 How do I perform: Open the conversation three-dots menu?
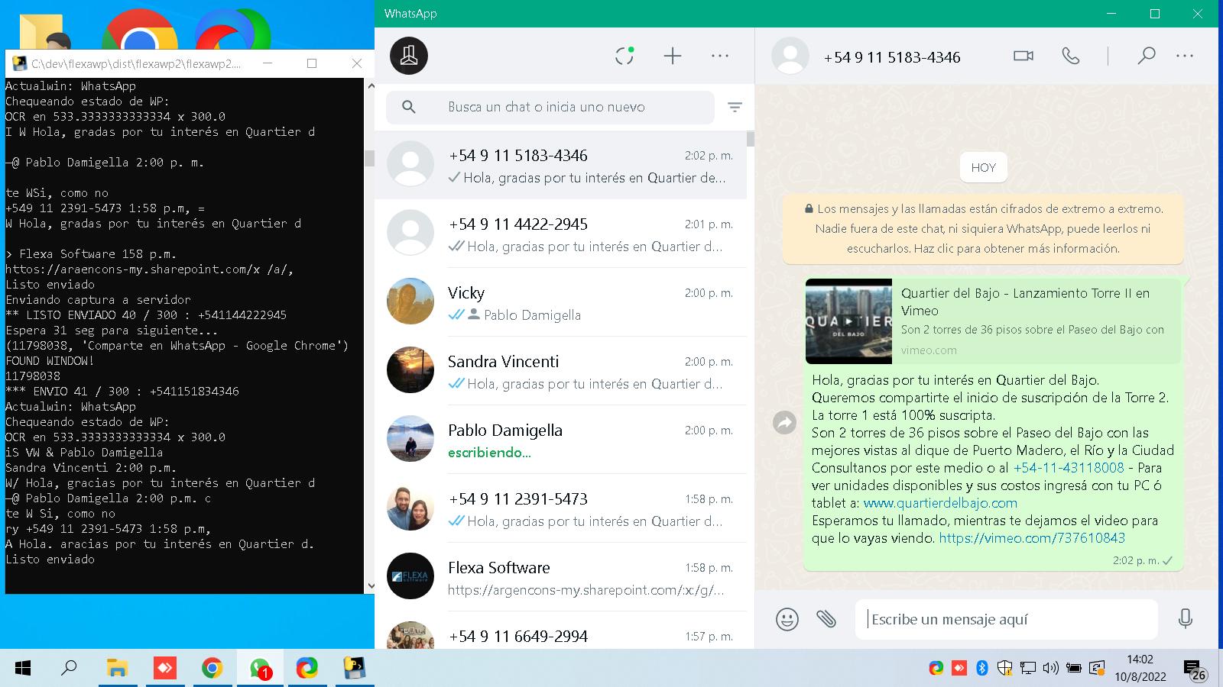click(1185, 56)
